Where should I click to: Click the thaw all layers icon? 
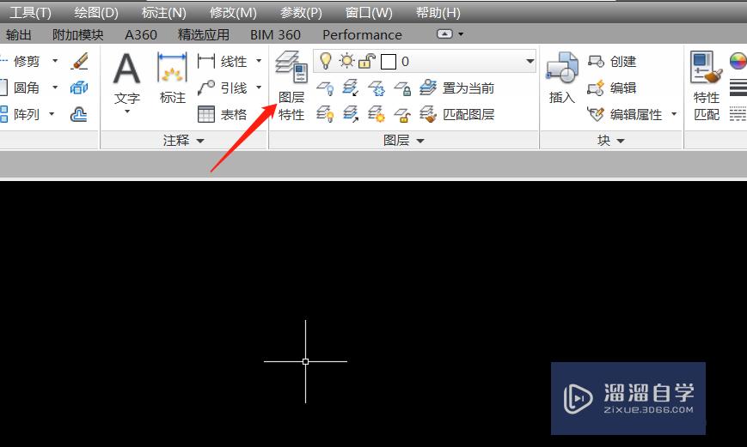pos(377,114)
